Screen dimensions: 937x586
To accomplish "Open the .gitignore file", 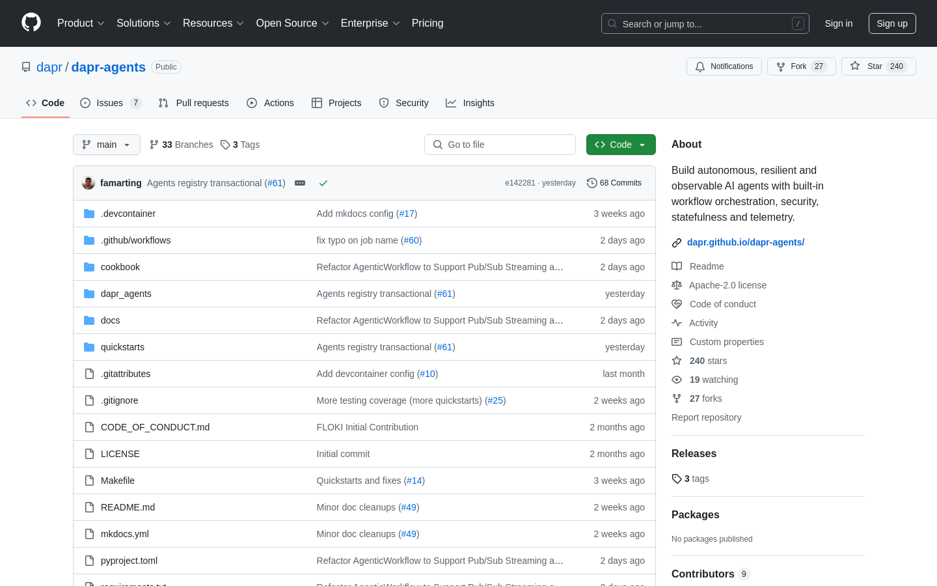I will (x=119, y=400).
